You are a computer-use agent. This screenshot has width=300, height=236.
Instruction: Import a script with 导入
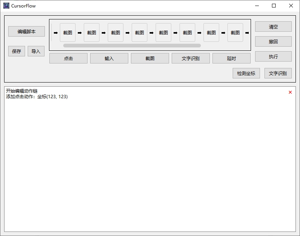click(x=36, y=51)
